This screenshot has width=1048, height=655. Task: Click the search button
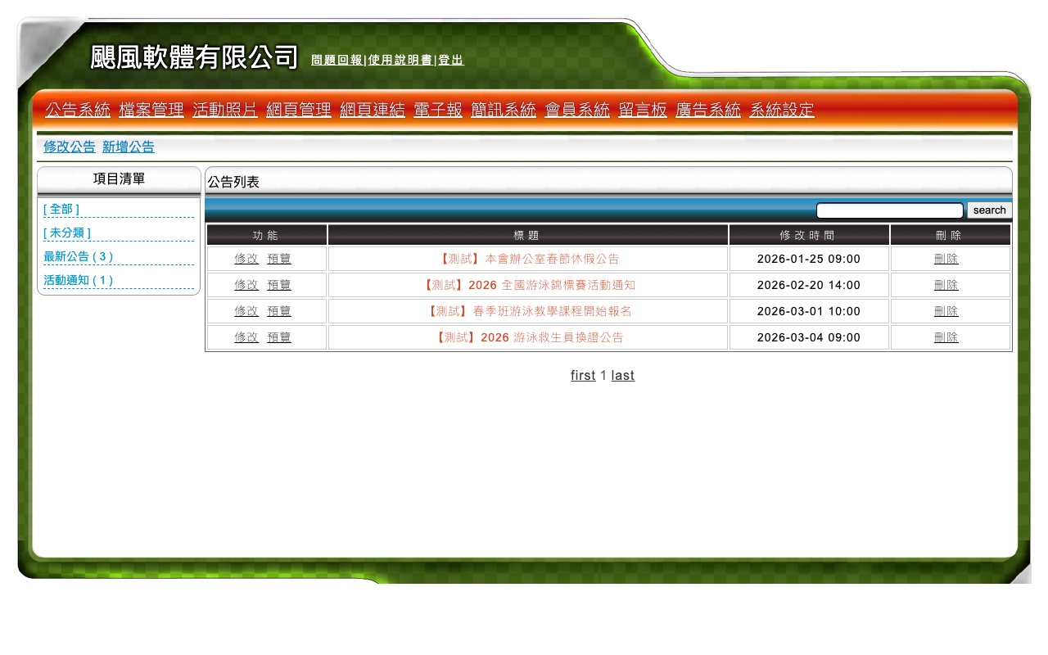[x=988, y=210]
